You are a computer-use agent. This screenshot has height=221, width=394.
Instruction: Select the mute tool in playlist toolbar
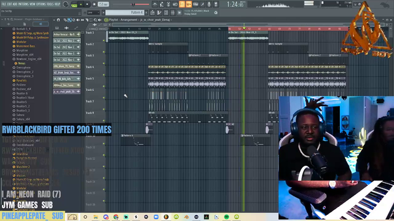78,20
